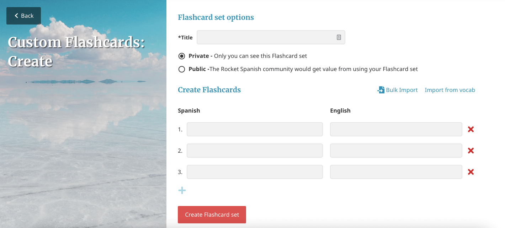The width and height of the screenshot is (505, 228).
Task: Click the second English input field
Action: tap(395, 151)
